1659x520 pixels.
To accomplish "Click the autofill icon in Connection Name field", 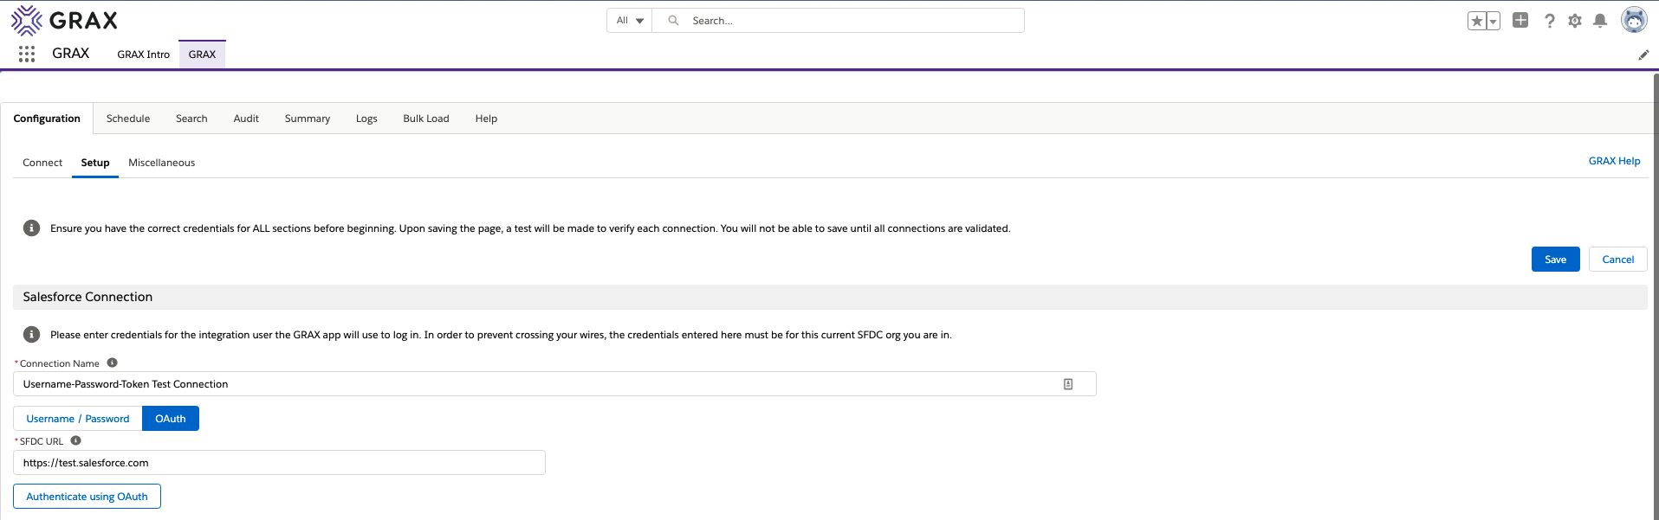I will pos(1068,384).
